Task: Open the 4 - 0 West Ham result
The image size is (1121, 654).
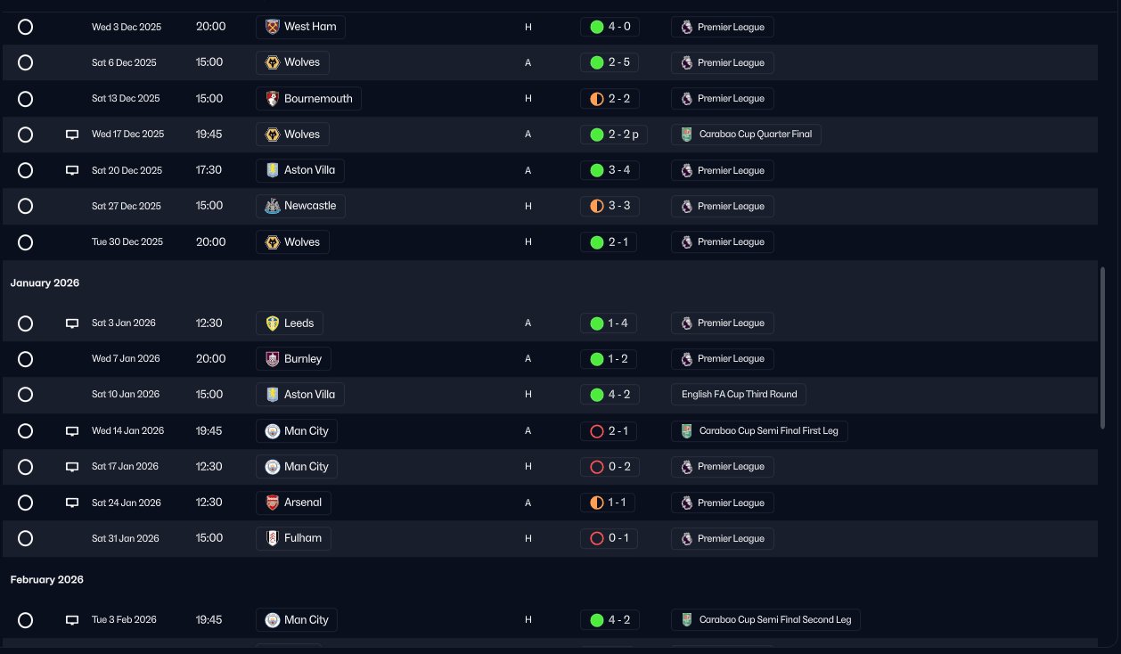Action: tap(610, 27)
